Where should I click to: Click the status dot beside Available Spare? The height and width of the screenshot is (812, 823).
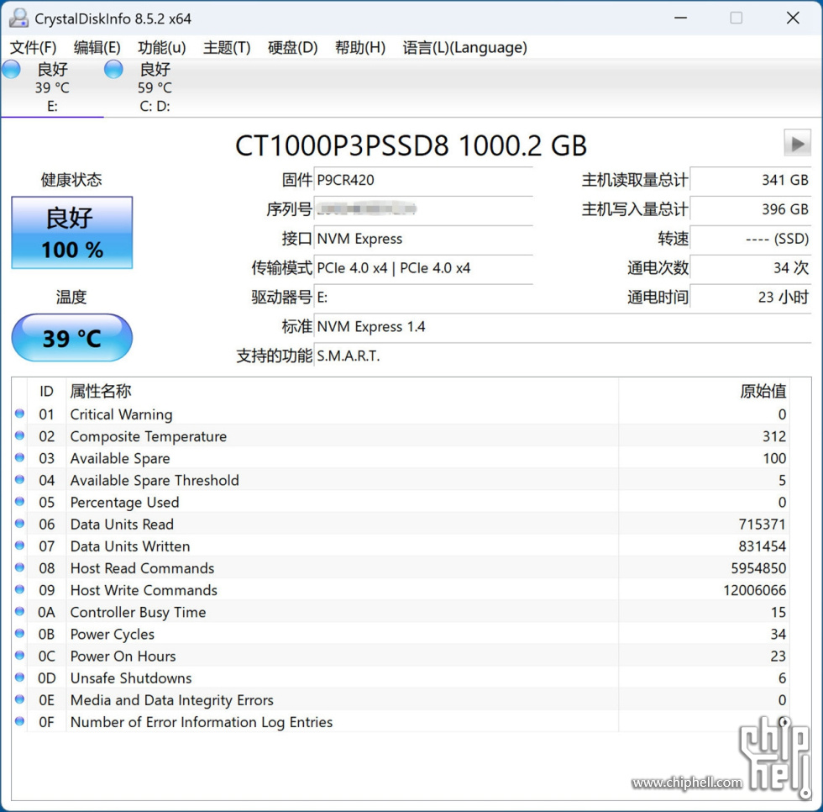click(20, 457)
